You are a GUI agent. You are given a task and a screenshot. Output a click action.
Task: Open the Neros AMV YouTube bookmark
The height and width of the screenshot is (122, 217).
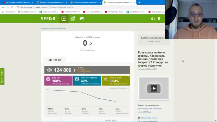(71, 12)
